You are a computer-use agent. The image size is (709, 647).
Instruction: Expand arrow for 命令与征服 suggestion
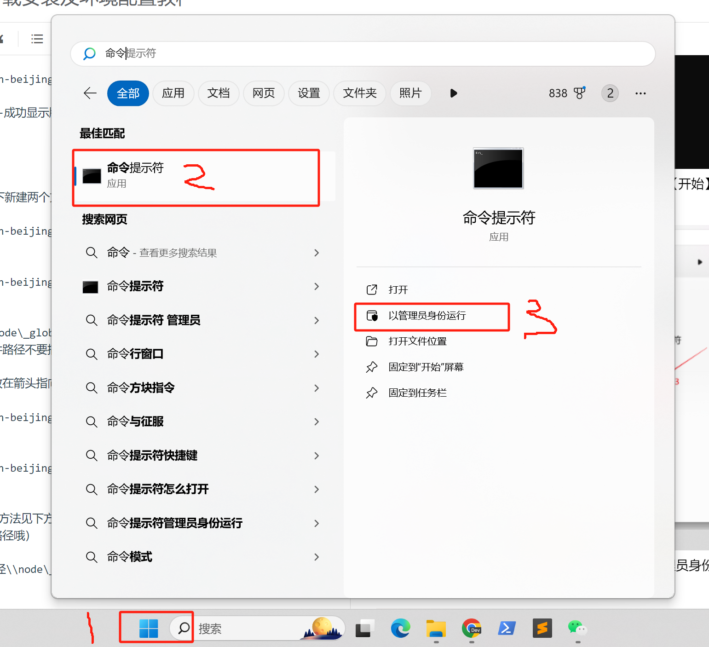(317, 422)
